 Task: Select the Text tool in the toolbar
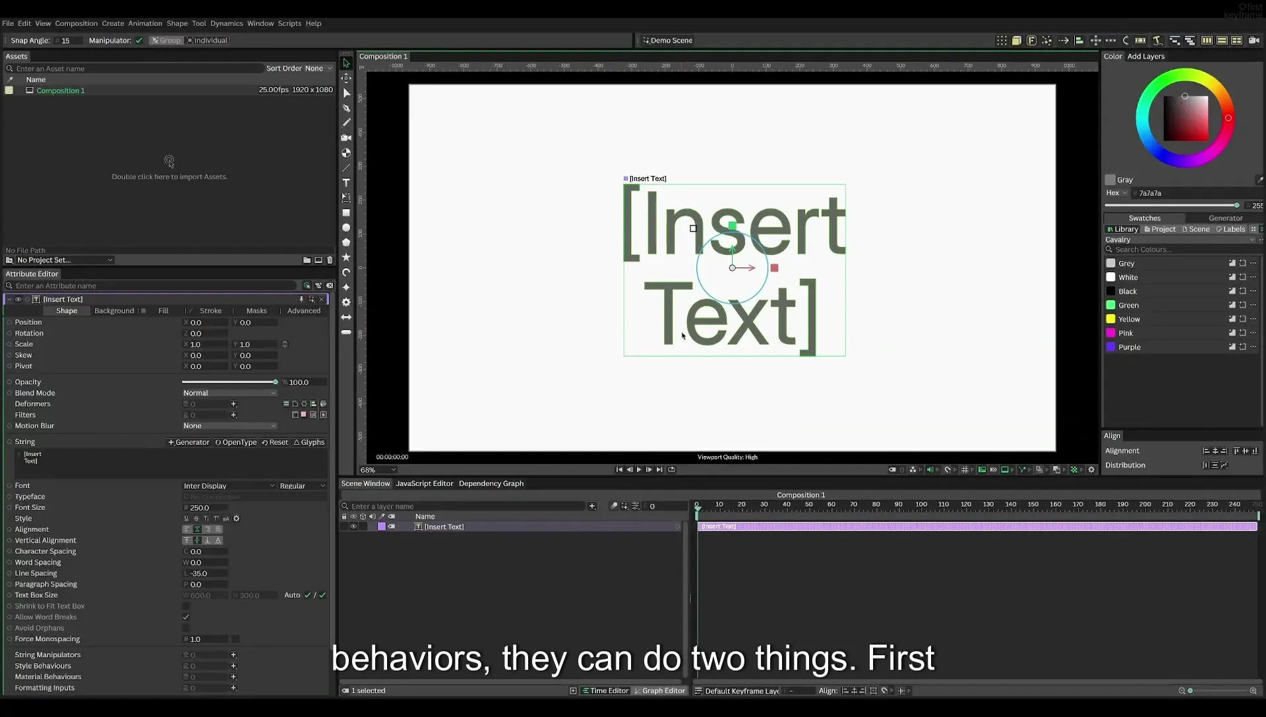tap(346, 183)
